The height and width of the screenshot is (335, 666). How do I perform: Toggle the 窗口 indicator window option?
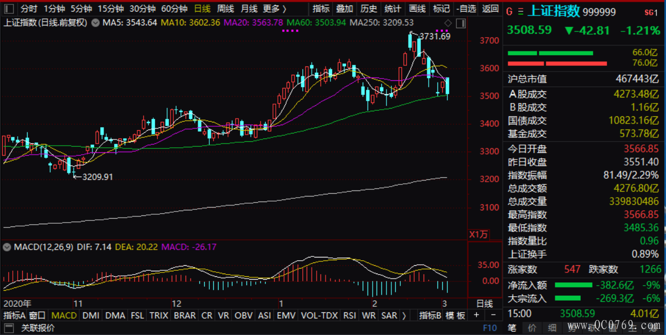38,315
